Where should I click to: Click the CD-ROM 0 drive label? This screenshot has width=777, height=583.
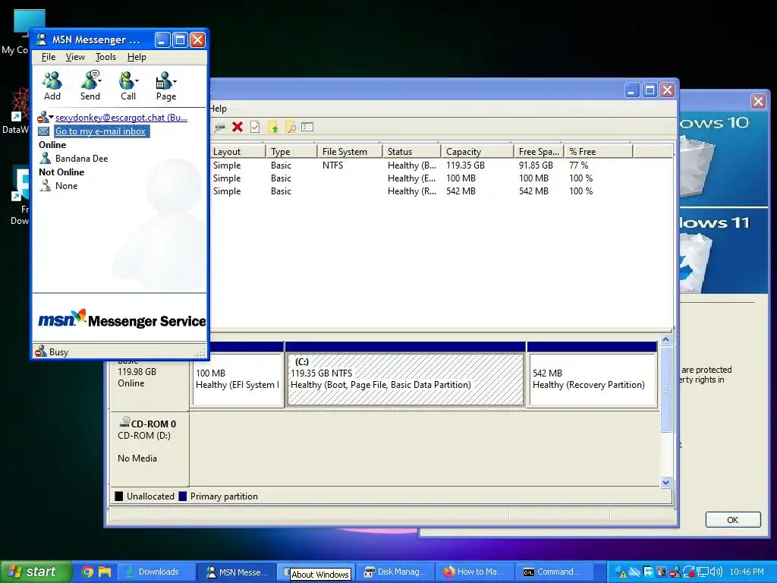[x=153, y=424]
